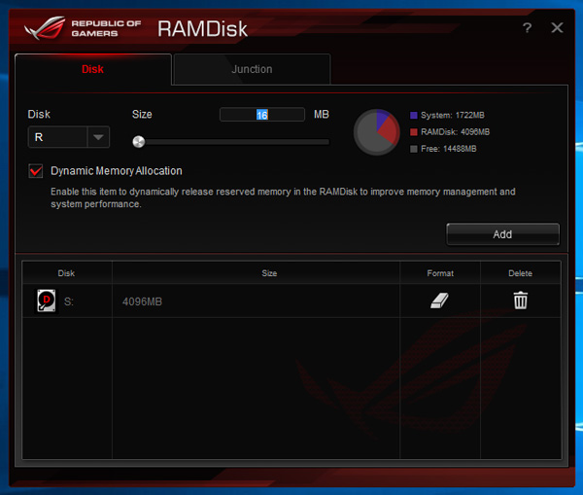Uncheck the Dynamic Memory Allocation checkbox
Image resolution: width=583 pixels, height=495 pixels.
36,171
